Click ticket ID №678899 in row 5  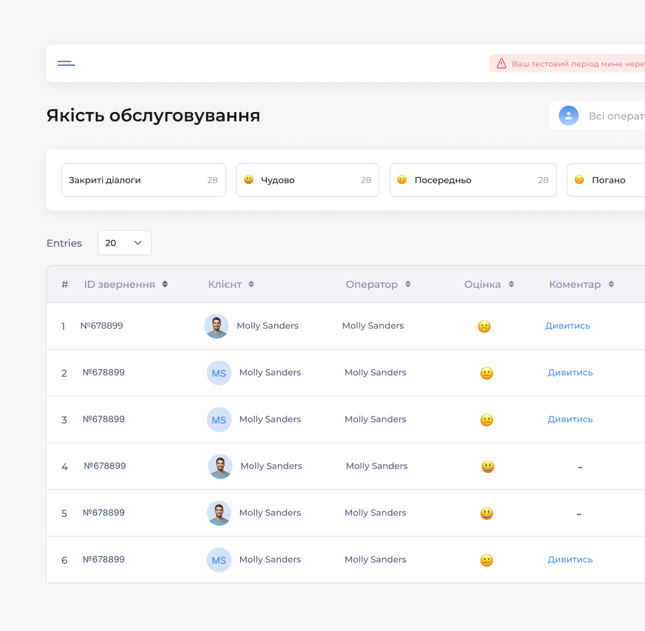point(104,513)
